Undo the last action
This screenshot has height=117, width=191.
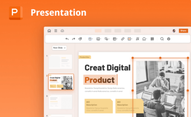(x=67, y=39)
